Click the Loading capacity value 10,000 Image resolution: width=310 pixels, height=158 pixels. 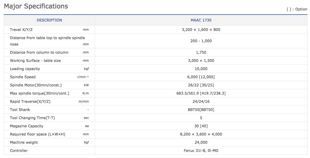201,69
